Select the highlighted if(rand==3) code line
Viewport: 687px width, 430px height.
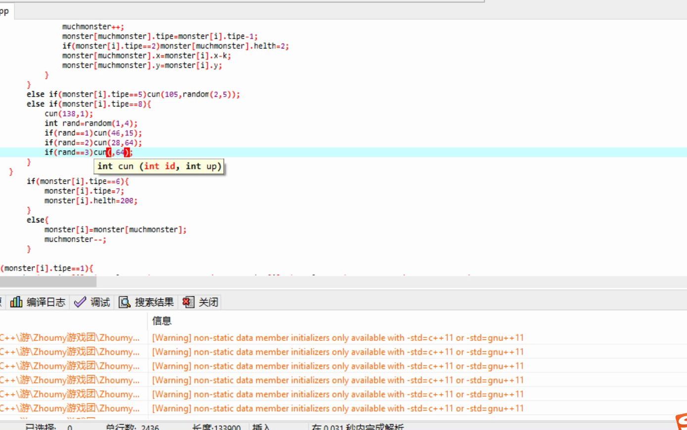click(89, 152)
